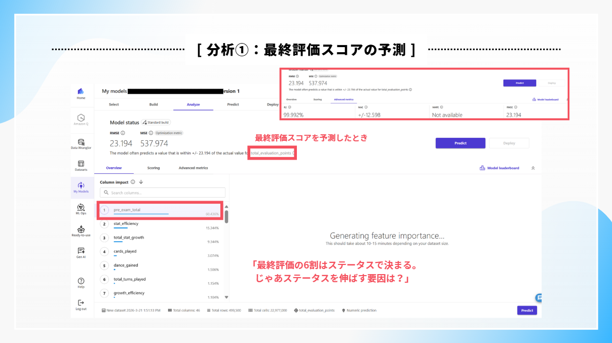Click the +/-12.598 MAE value in inset
The height and width of the screenshot is (343, 612).
[369, 115]
